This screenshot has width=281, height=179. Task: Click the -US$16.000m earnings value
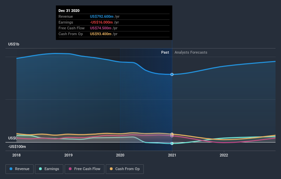(x=101, y=22)
